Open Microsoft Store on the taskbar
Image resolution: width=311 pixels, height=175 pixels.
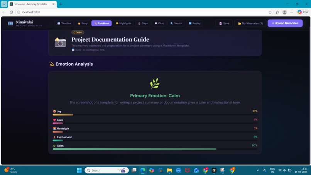(x=161, y=170)
